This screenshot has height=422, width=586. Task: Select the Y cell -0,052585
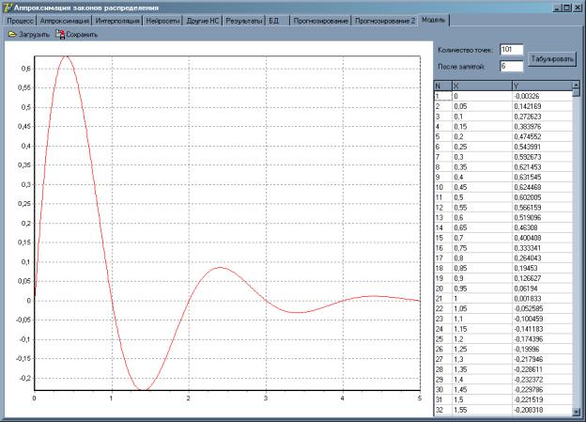(x=542, y=308)
